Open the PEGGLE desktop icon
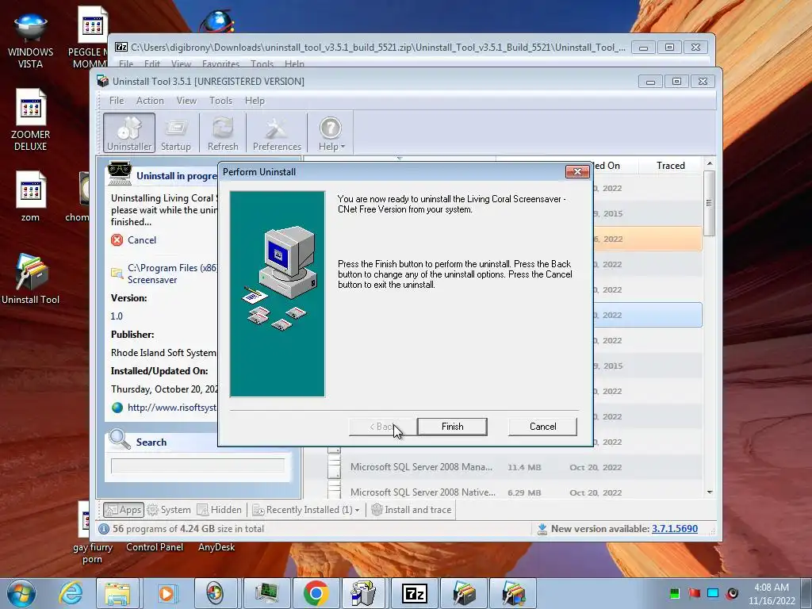This screenshot has height=609, width=812. pyautogui.click(x=89, y=37)
